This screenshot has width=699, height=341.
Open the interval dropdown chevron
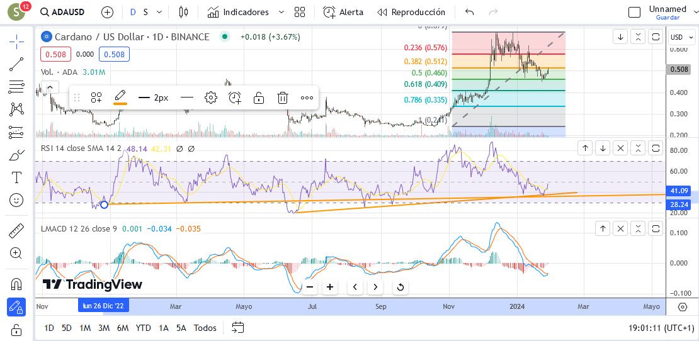tap(159, 13)
